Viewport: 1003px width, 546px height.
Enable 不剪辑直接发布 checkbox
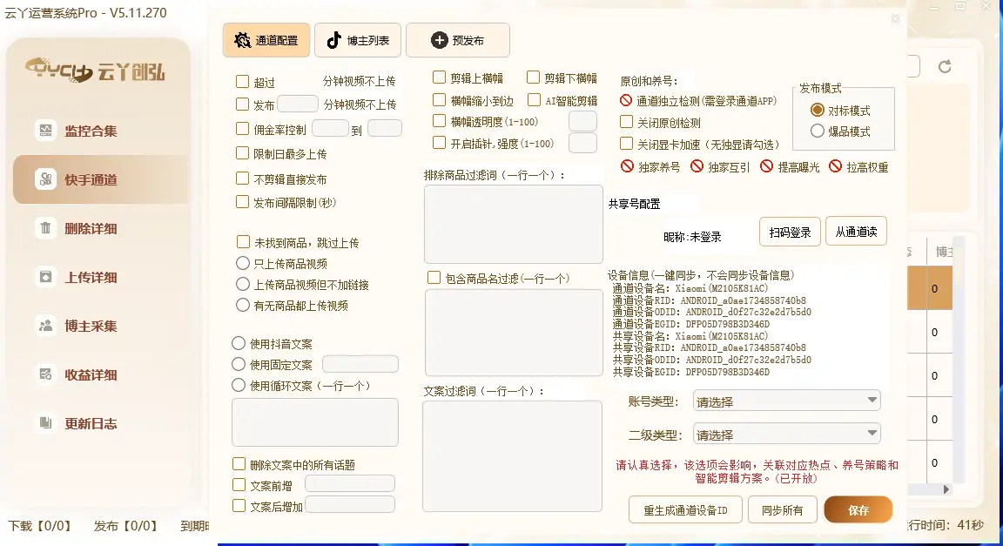click(x=242, y=179)
